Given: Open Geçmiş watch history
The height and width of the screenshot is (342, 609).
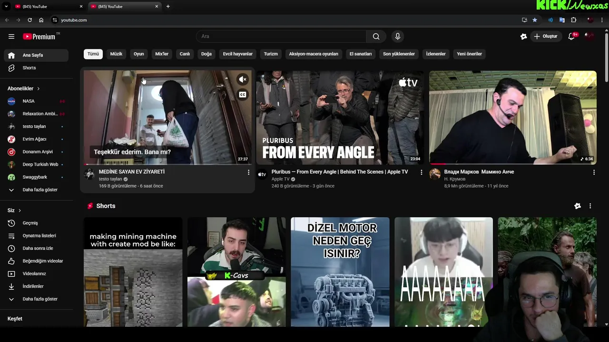Looking at the screenshot, I should (36, 223).
